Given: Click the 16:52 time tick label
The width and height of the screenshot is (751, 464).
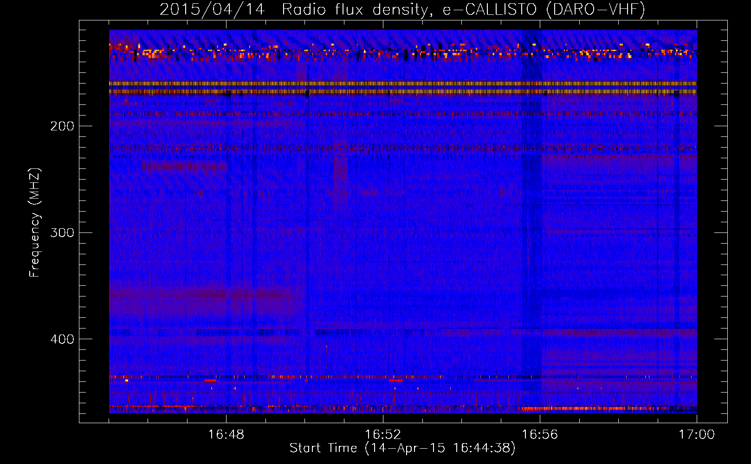Looking at the screenshot, I should pos(383,434).
